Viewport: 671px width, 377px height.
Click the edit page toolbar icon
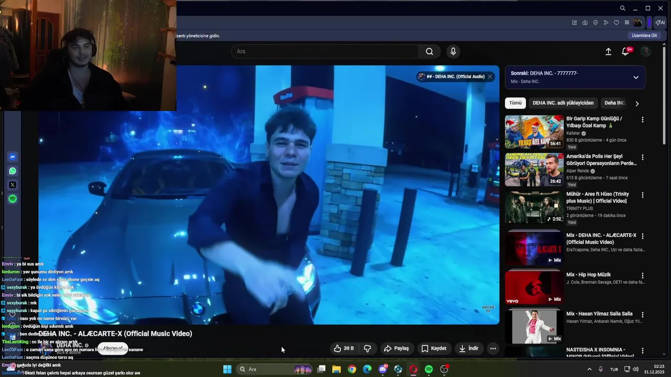click(575, 23)
